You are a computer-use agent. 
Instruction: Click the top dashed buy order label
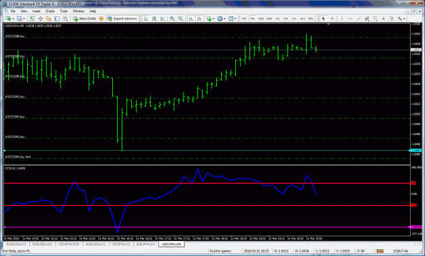coord(15,36)
